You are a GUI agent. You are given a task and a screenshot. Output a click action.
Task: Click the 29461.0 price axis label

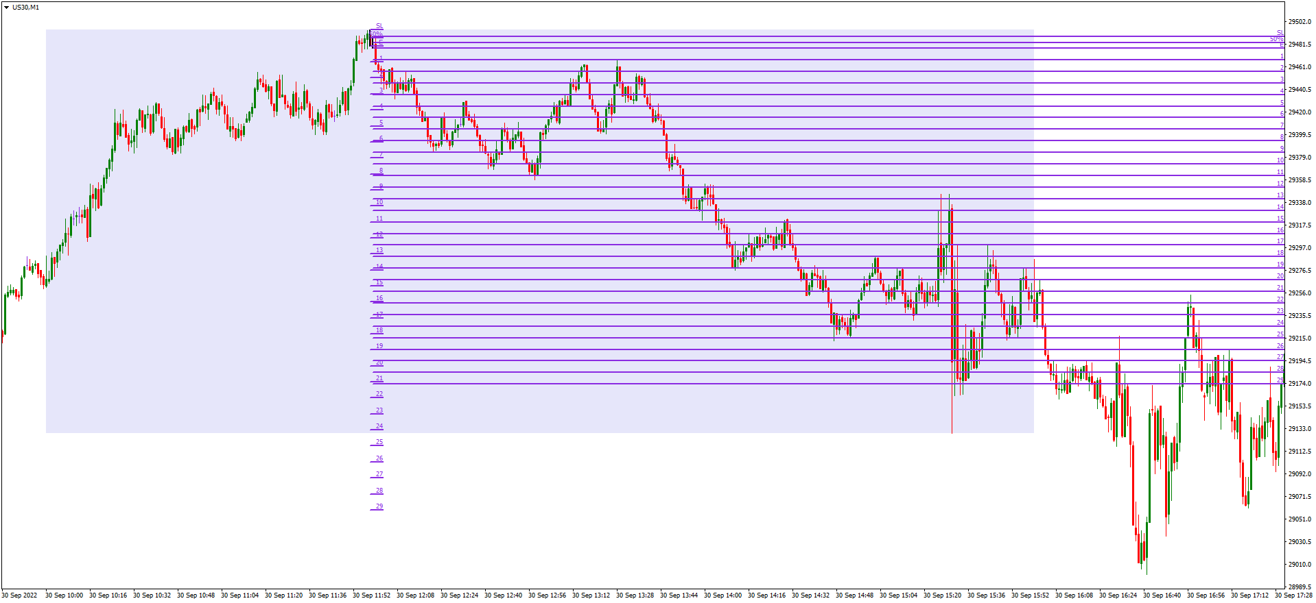pyautogui.click(x=1300, y=67)
